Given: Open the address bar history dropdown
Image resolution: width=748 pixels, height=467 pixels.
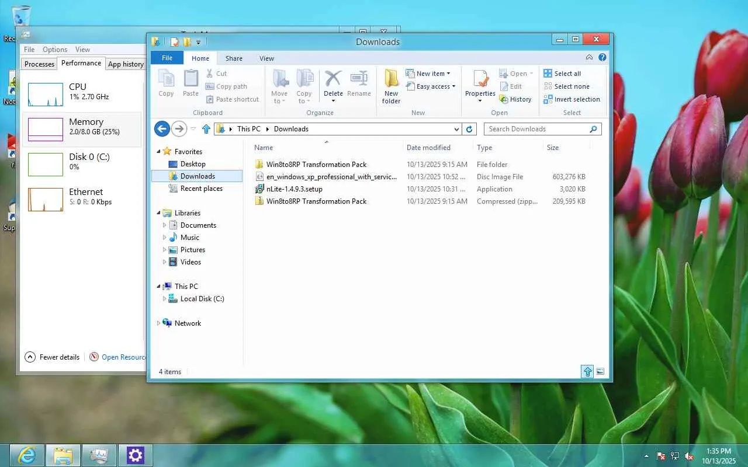Looking at the screenshot, I should click(x=456, y=129).
